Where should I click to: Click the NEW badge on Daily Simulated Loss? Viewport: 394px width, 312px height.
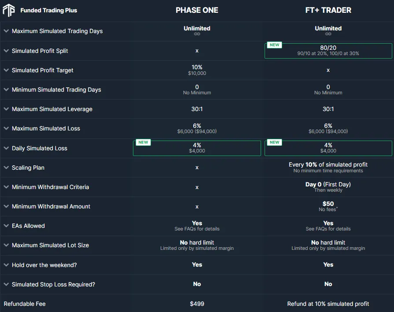[x=143, y=142]
